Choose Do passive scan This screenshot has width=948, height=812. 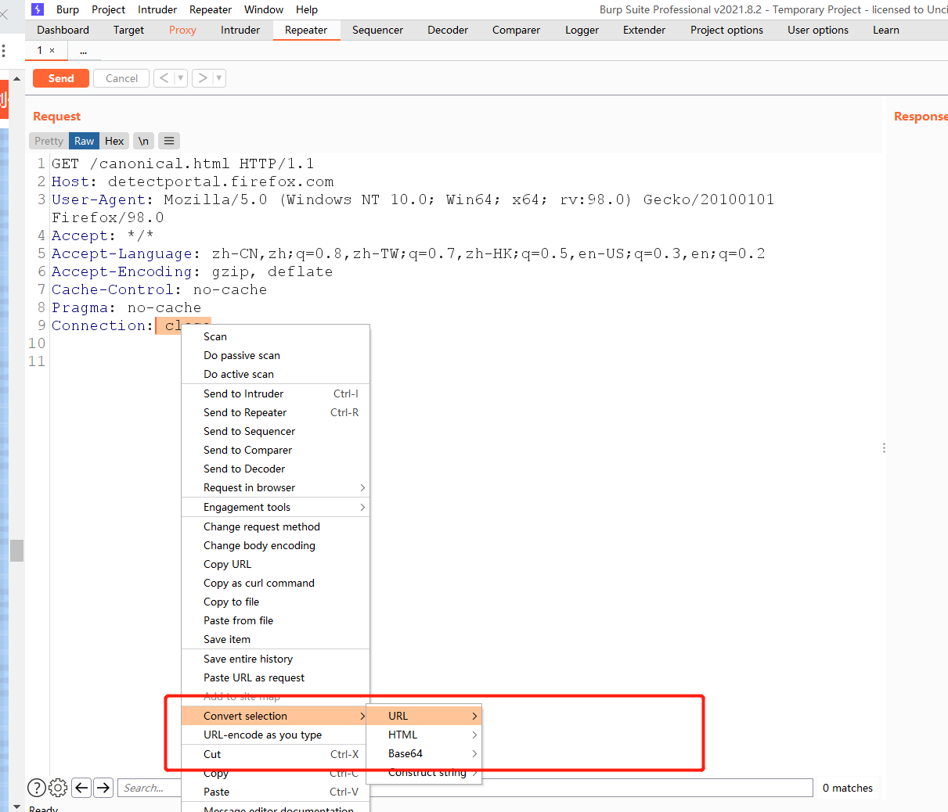click(x=276, y=355)
